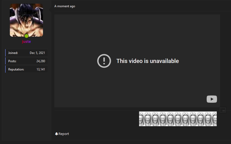Screen dimensions: 231x144
Task: Click the Reputation label
Action: coord(16,69)
